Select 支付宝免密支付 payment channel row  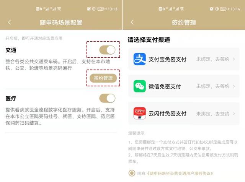pyautogui.click(x=184, y=59)
